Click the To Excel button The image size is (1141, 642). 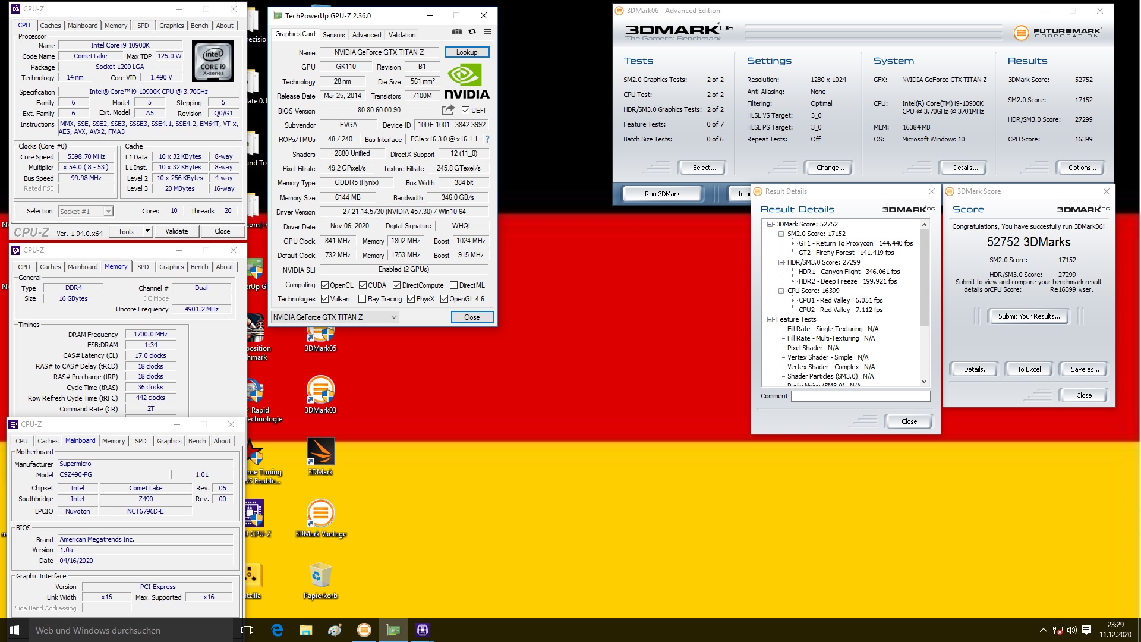click(x=1029, y=369)
